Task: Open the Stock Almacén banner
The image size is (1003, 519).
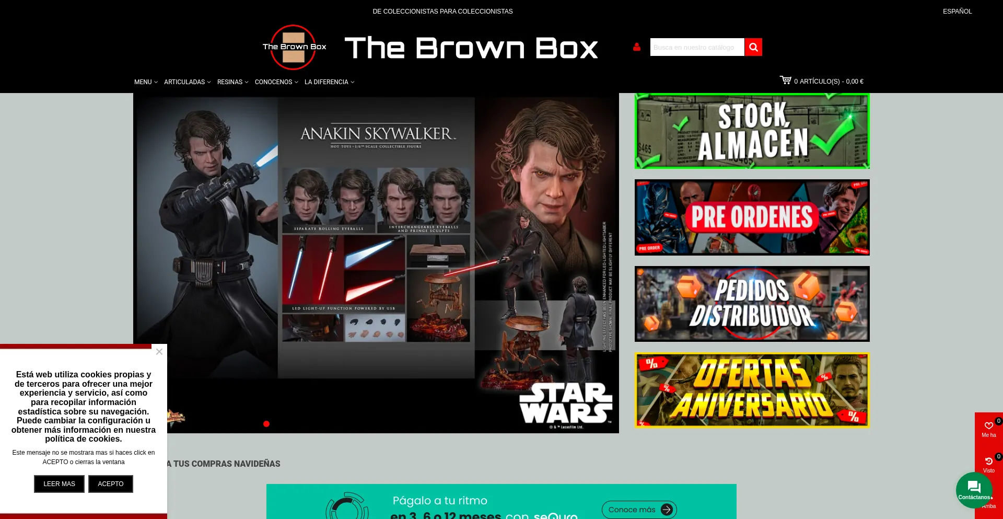Action: (752, 131)
